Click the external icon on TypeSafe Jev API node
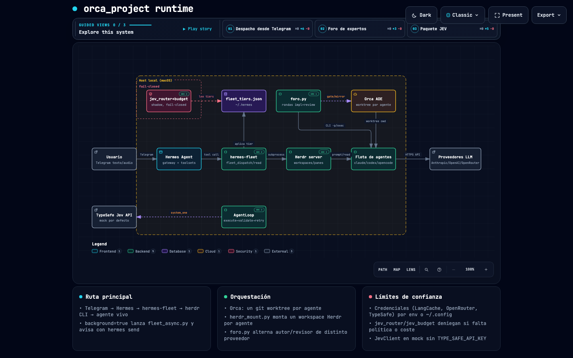573x358 pixels. [96, 210]
